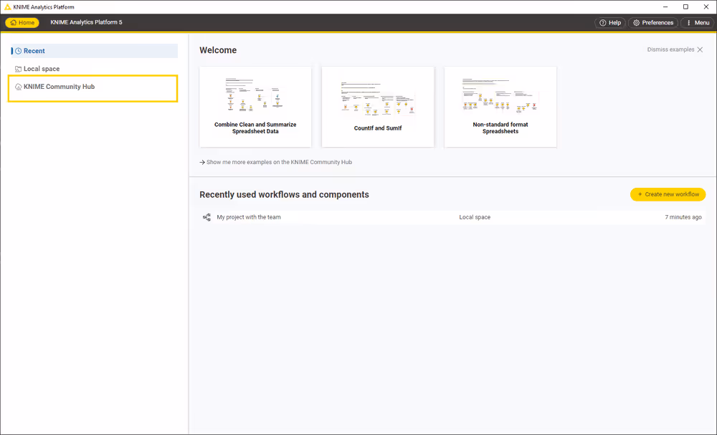Open the Help button

click(610, 23)
